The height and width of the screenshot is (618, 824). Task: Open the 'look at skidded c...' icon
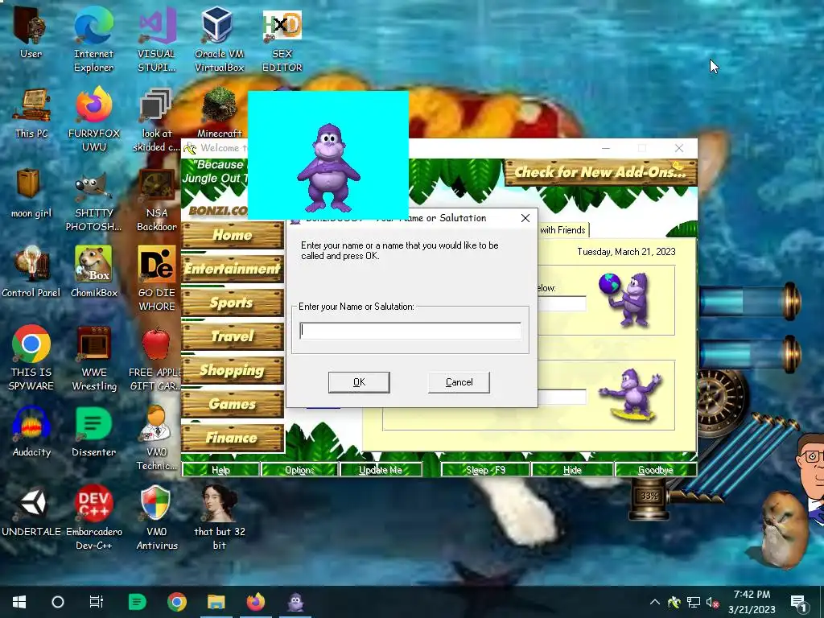[x=156, y=120]
